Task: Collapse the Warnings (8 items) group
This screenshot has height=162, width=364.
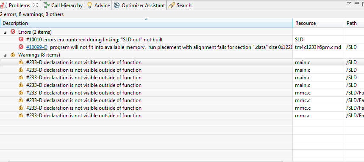Action: tap(5, 55)
